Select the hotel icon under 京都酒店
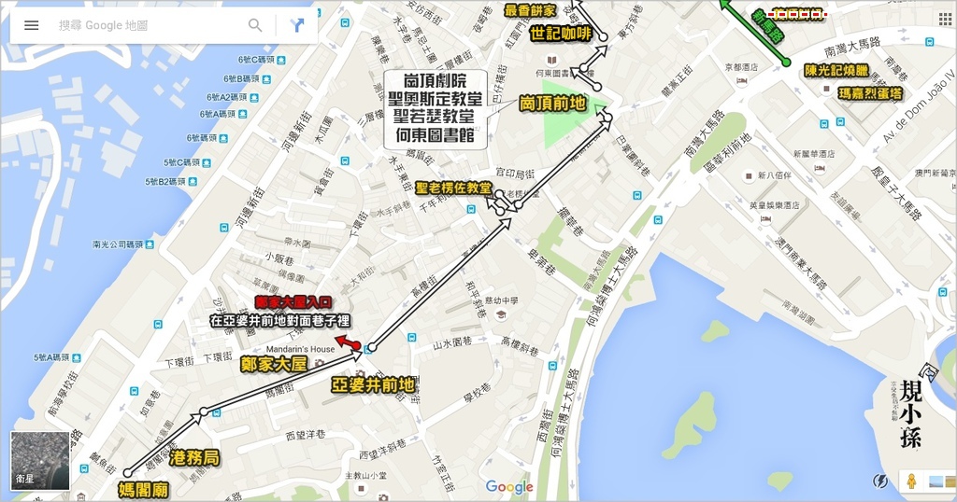Image resolution: width=957 pixels, height=502 pixels. 741,80
